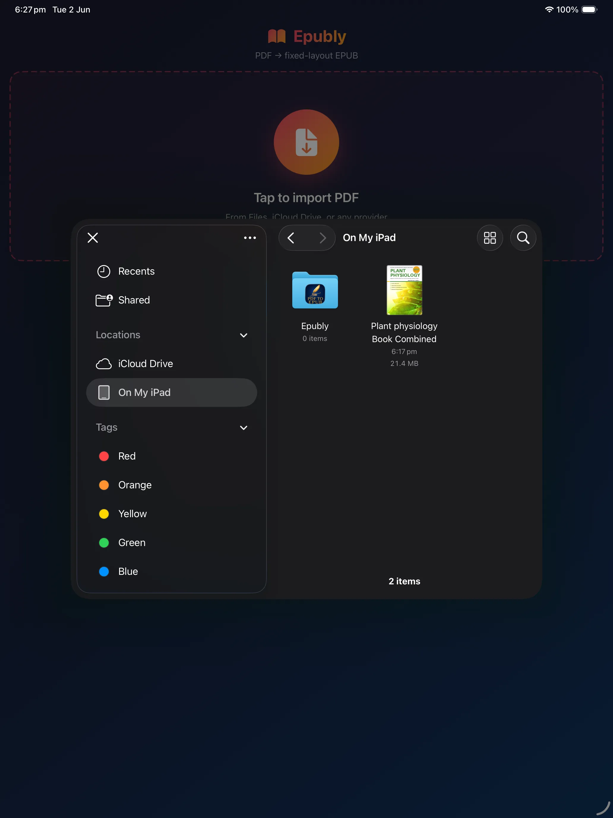Screen dimensions: 613x818
Task: Click the iCloud Drive cloud icon
Action: [104, 364]
